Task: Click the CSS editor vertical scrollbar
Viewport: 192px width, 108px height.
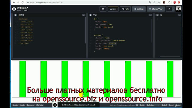Action: 152,31
